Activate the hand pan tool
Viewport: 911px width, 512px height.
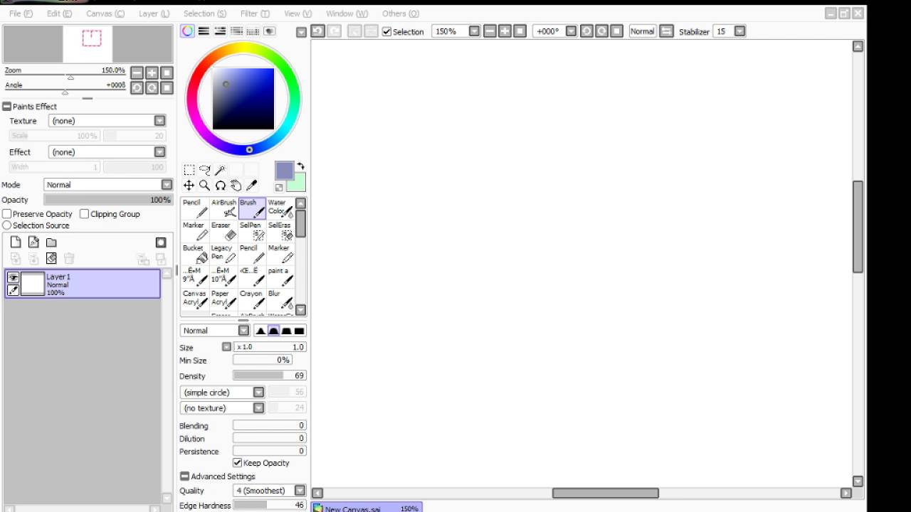[x=236, y=186]
